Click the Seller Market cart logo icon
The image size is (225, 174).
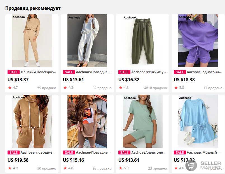click(x=191, y=165)
